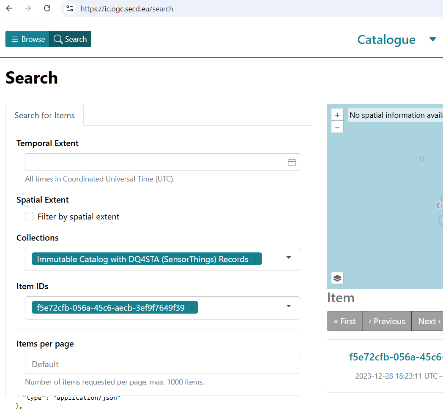The width and height of the screenshot is (443, 409).
Task: Select the Search for Items tab
Action: tap(44, 115)
